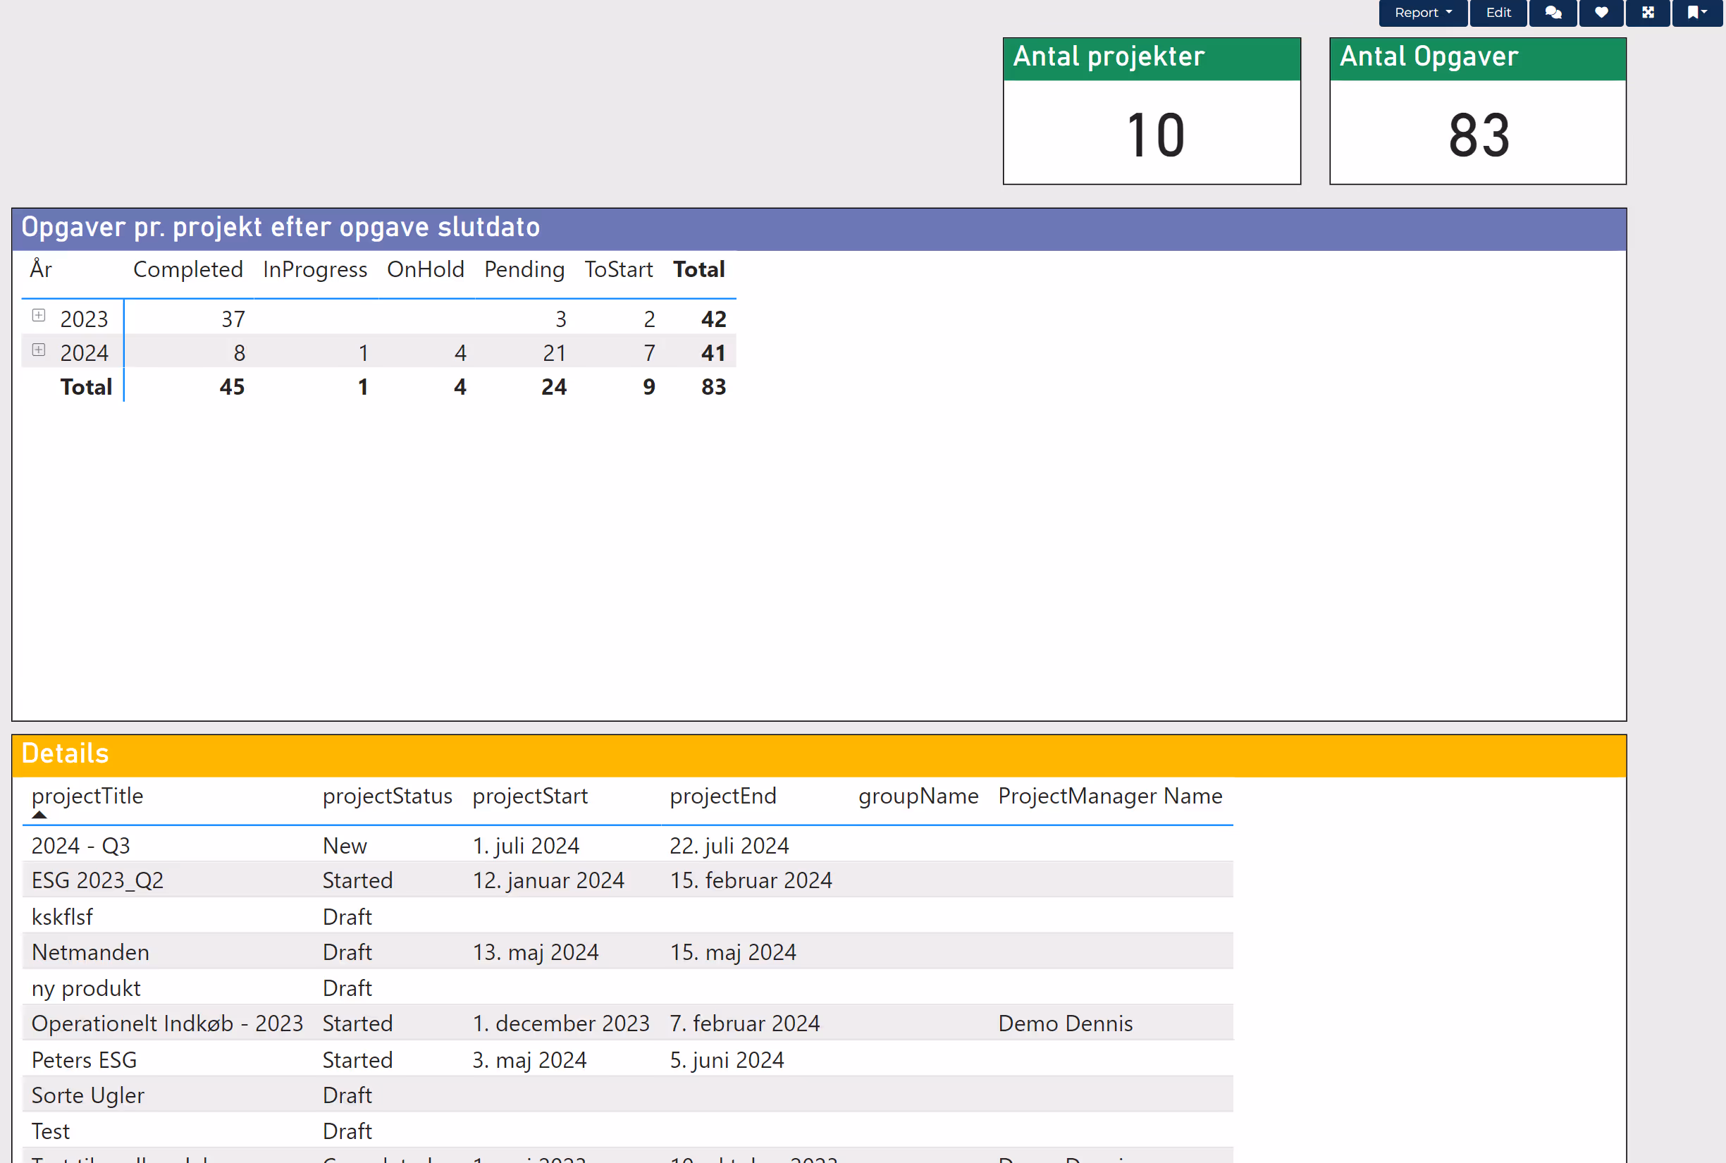Expand the 2023 year row

pyautogui.click(x=39, y=316)
